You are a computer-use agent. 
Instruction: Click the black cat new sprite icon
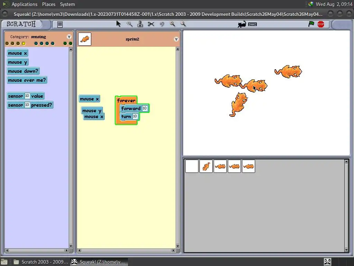(x=242, y=25)
